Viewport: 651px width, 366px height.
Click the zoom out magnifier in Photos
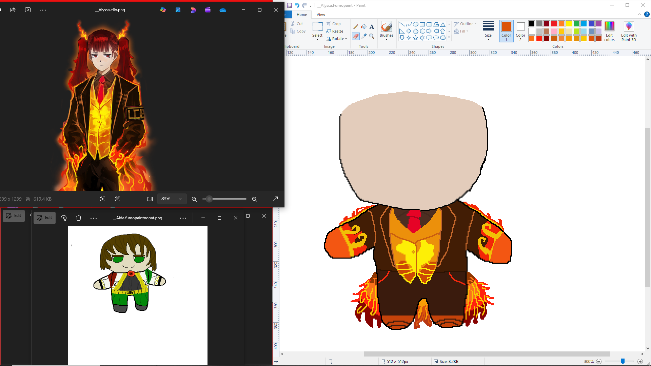(x=194, y=199)
